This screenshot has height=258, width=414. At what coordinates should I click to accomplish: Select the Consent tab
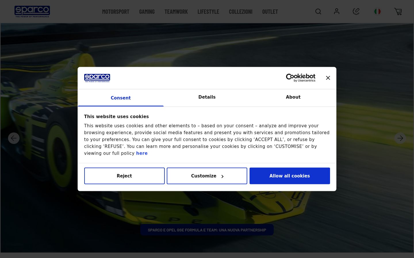coord(121,98)
